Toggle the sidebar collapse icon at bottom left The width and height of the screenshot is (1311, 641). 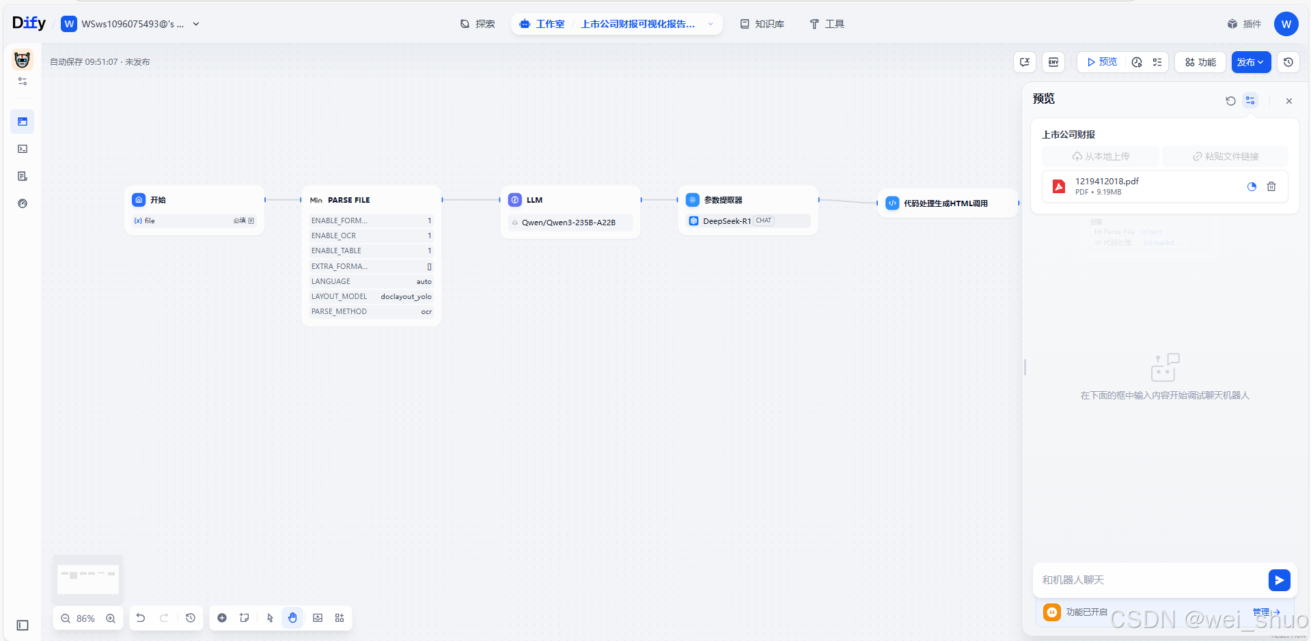[23, 625]
